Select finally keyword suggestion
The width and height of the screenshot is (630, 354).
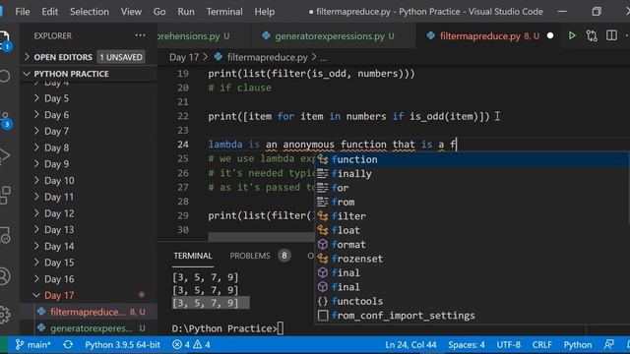coord(472,173)
